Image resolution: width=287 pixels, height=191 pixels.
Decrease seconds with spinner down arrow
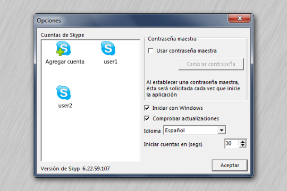243,145
